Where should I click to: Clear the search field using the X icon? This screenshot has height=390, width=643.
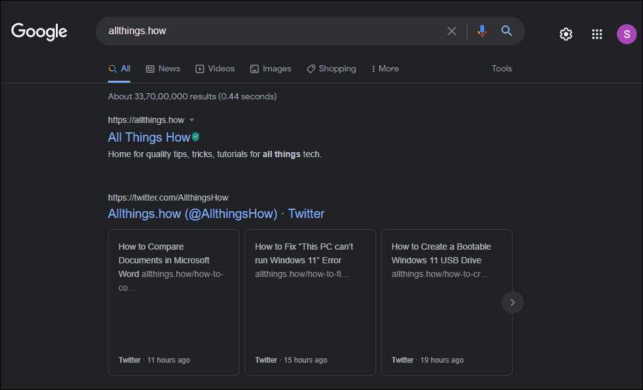pyautogui.click(x=452, y=31)
